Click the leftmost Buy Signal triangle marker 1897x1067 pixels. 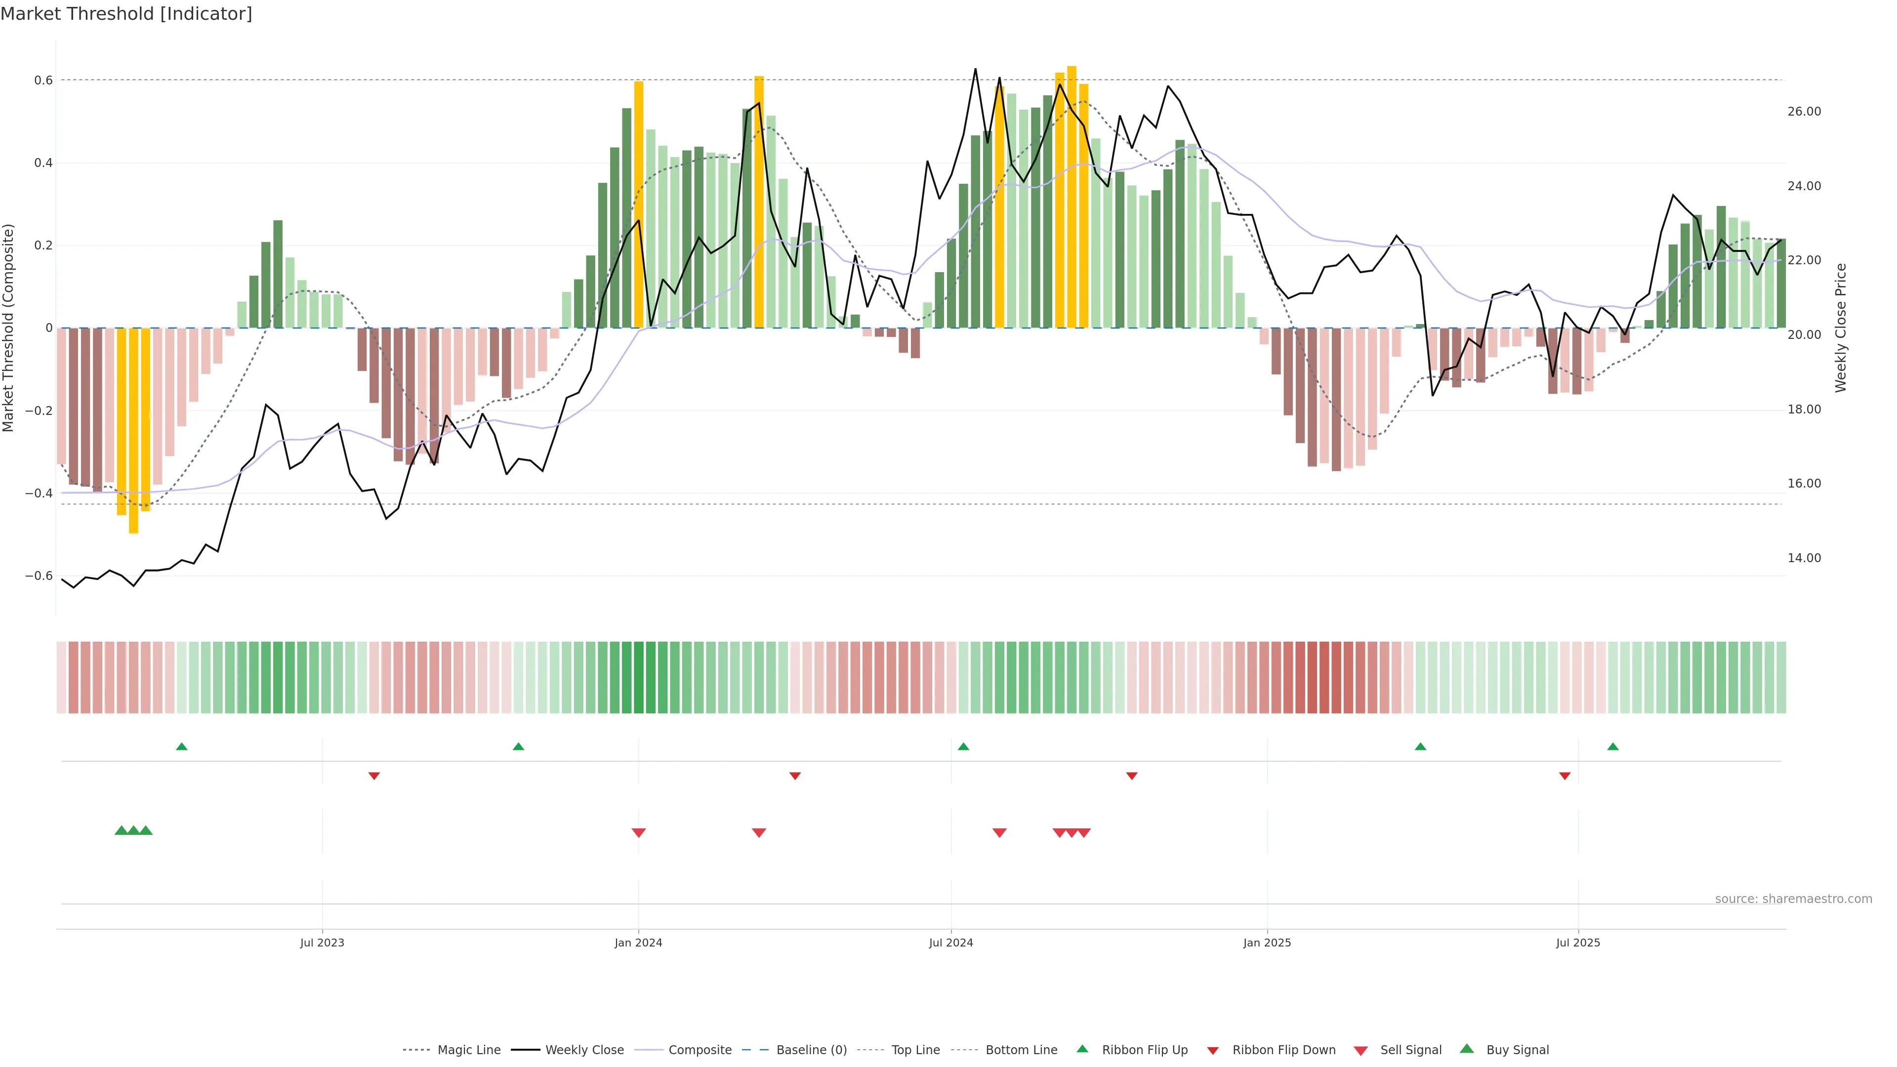click(x=122, y=830)
